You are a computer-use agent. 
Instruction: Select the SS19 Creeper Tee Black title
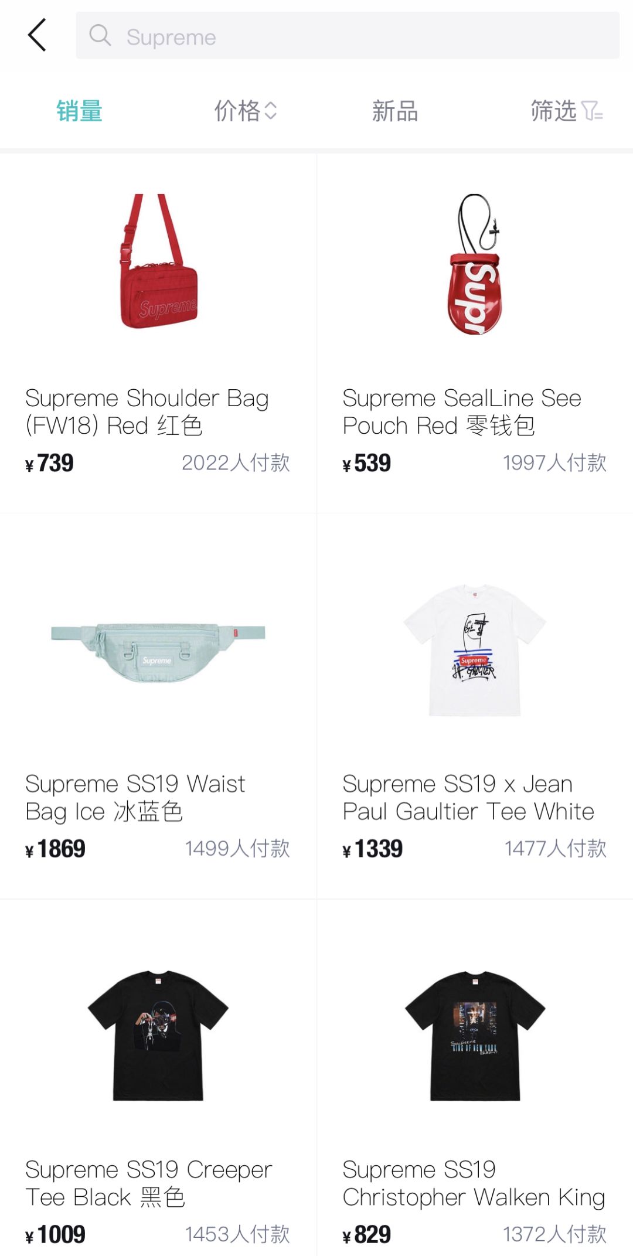tap(149, 1183)
